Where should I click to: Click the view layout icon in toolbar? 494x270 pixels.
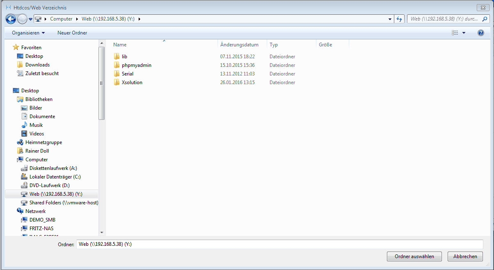[x=455, y=33]
